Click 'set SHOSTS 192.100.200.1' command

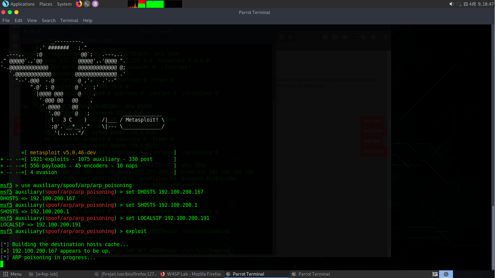click(x=162, y=205)
